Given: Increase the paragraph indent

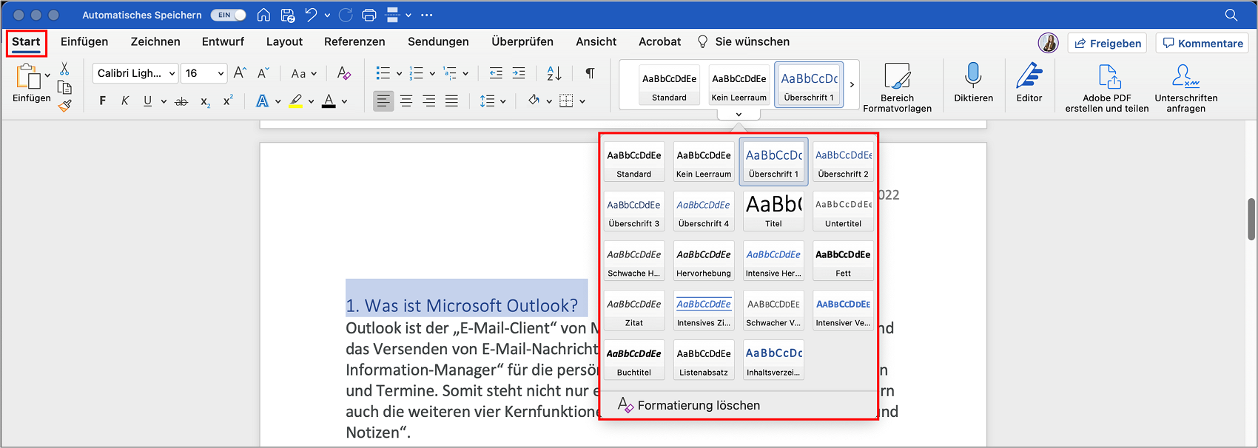Looking at the screenshot, I should (519, 73).
